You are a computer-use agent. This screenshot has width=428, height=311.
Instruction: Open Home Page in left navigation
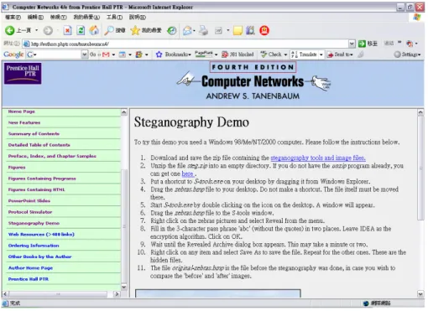tap(22, 111)
